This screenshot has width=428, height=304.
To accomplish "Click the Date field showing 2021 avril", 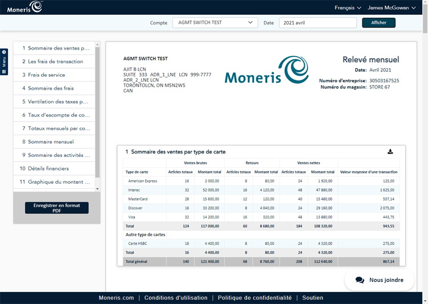I will pyautogui.click(x=318, y=23).
